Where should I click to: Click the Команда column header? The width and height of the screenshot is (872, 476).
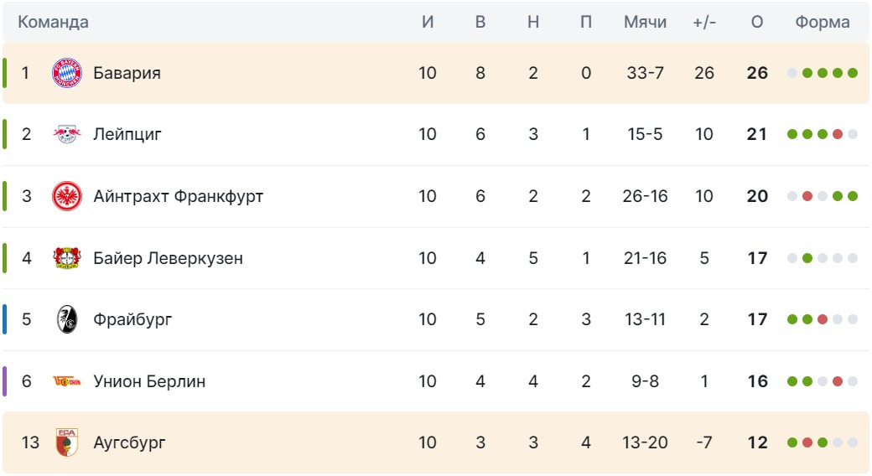(x=53, y=22)
